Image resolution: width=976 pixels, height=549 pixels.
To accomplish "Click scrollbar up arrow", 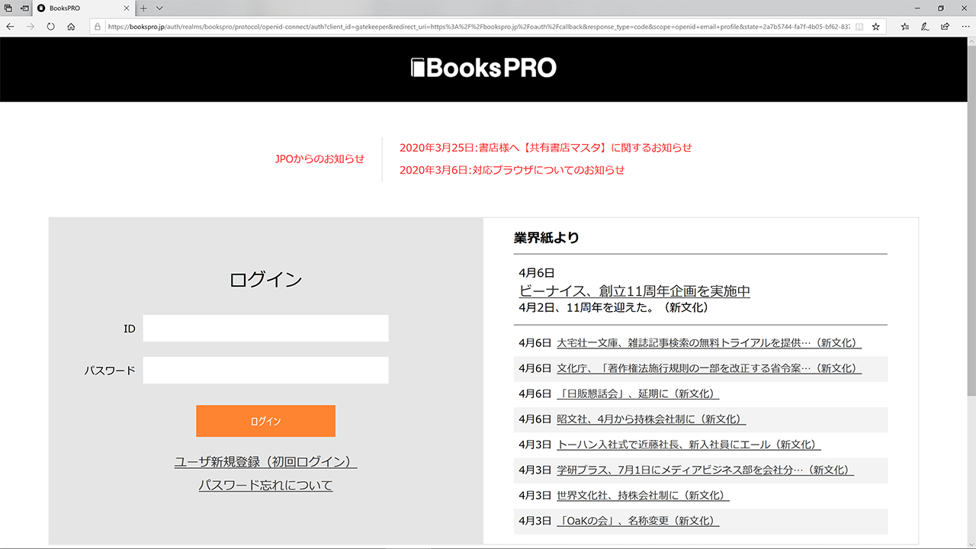I will tap(970, 40).
